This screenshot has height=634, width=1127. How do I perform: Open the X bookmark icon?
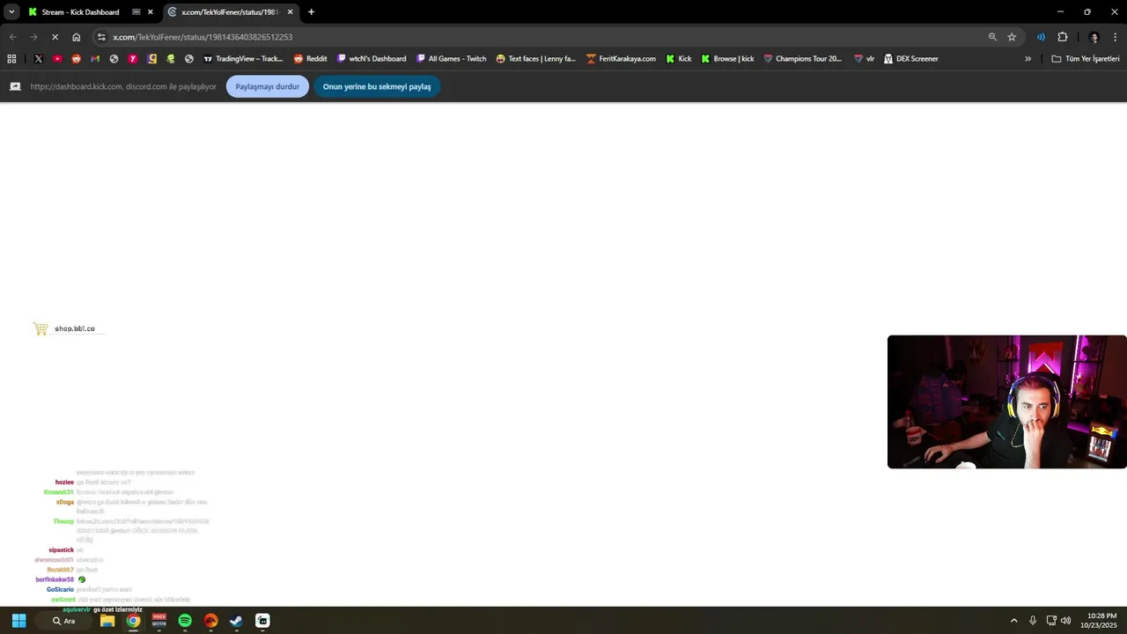[x=39, y=59]
